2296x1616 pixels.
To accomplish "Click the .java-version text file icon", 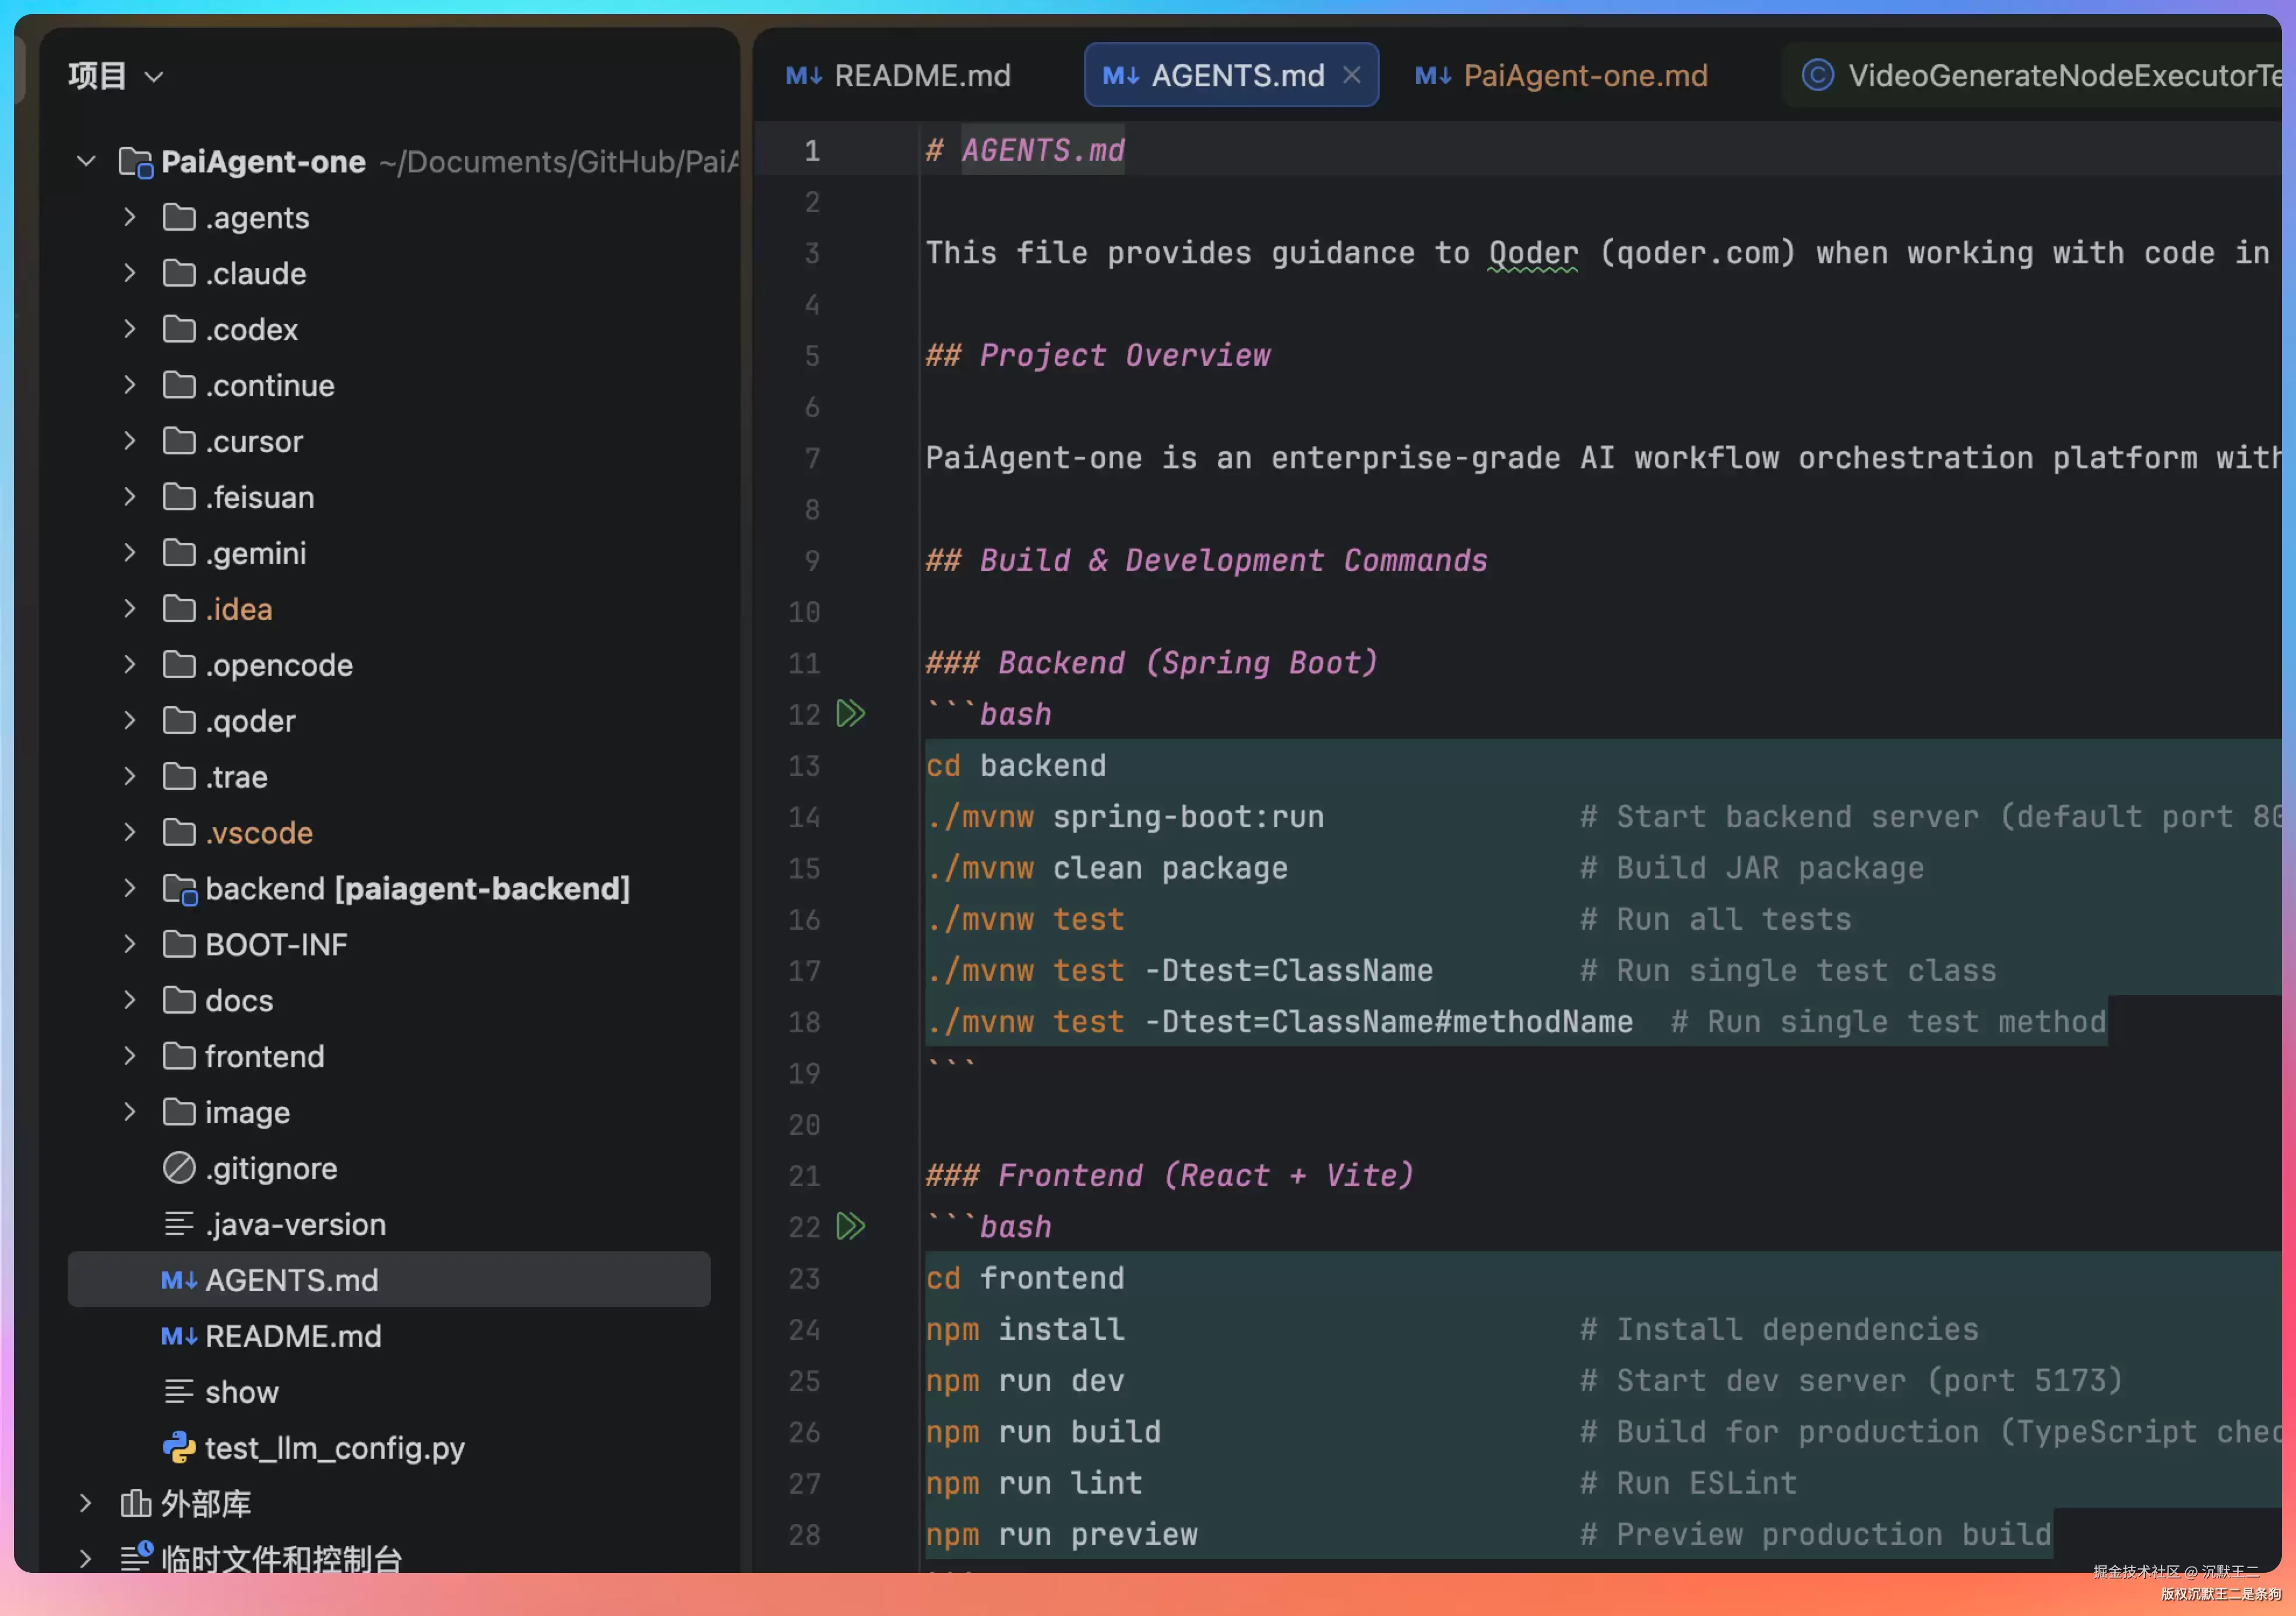I will click(x=179, y=1223).
